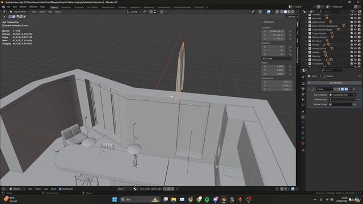Open Blender from the Windows taskbar
Image resolution: width=363 pixels, height=204 pixels.
point(223,199)
